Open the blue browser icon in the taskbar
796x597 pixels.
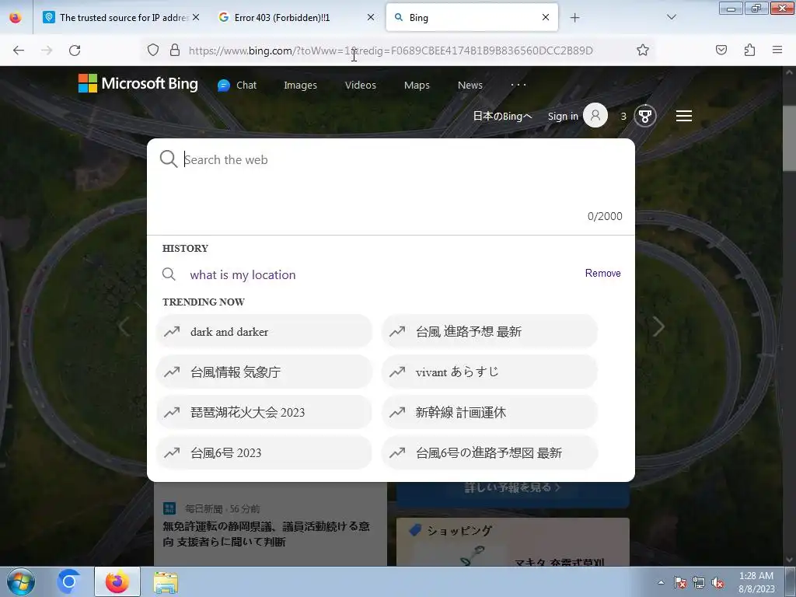[x=68, y=581]
